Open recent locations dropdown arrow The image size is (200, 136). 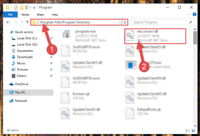pos(22,22)
